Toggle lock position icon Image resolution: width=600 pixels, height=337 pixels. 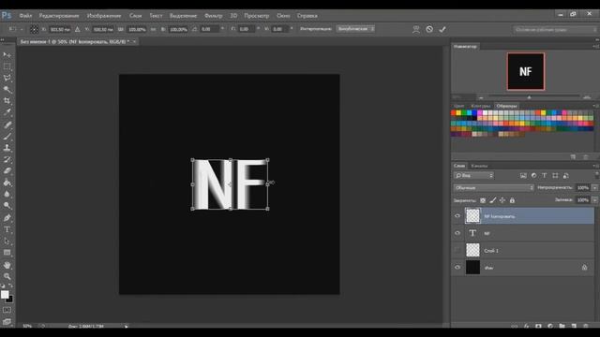(x=502, y=200)
